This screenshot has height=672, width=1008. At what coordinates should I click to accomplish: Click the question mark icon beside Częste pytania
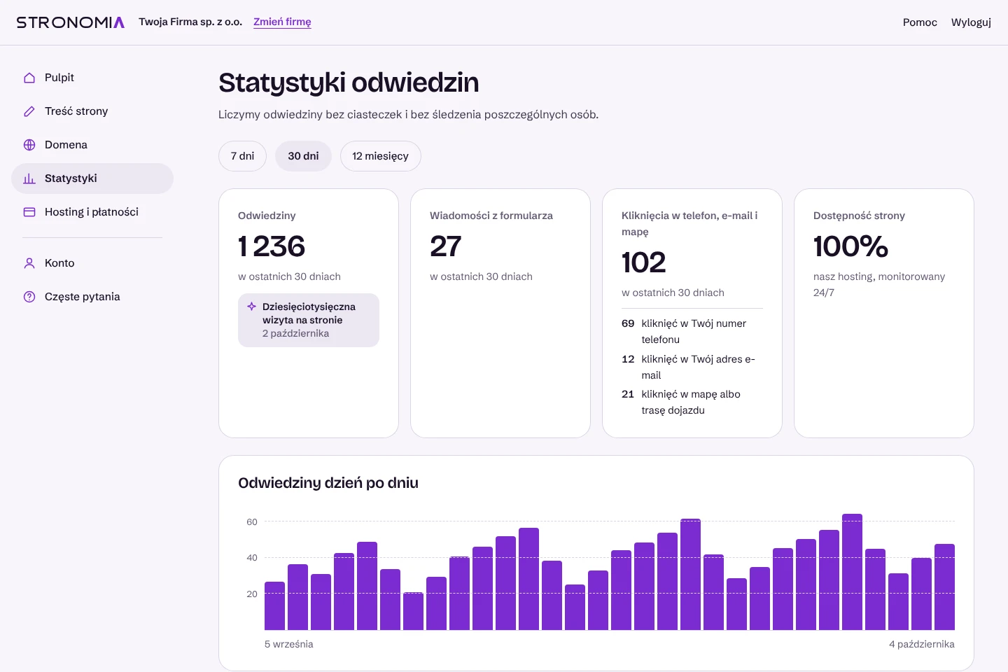(x=29, y=297)
